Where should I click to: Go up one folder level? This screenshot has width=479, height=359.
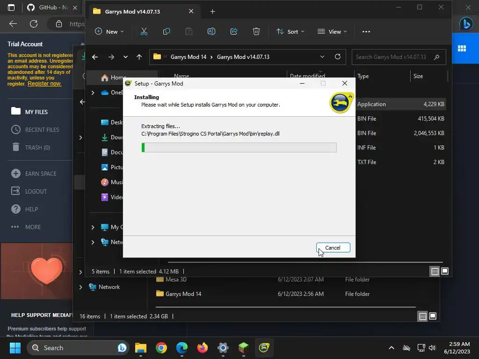[139, 57]
